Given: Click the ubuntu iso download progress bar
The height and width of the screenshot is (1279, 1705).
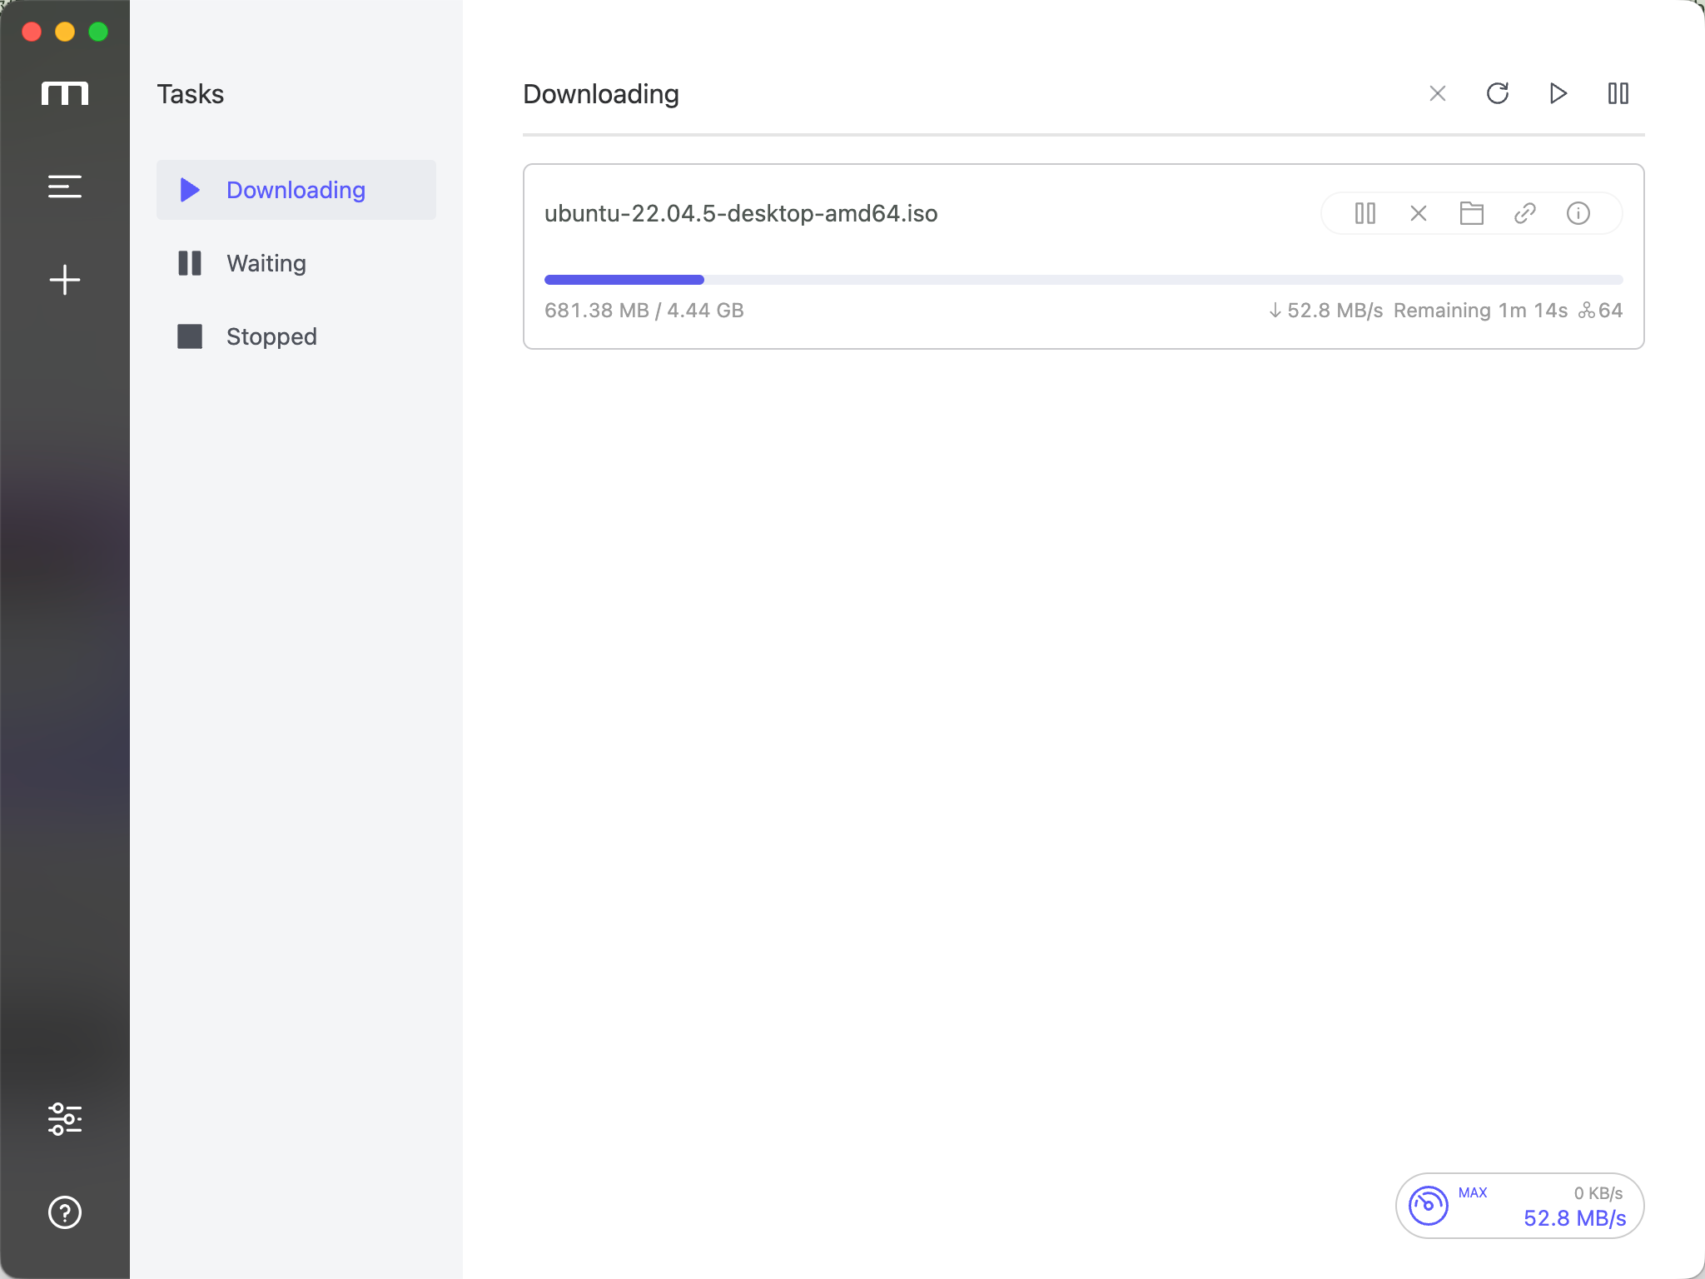Looking at the screenshot, I should [x=1082, y=280].
